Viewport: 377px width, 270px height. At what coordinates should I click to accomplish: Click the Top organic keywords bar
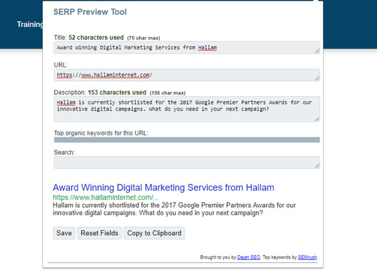(x=187, y=140)
